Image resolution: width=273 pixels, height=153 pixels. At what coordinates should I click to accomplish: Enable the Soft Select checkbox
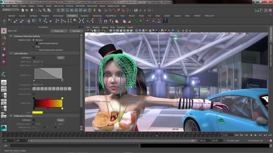tap(34, 58)
